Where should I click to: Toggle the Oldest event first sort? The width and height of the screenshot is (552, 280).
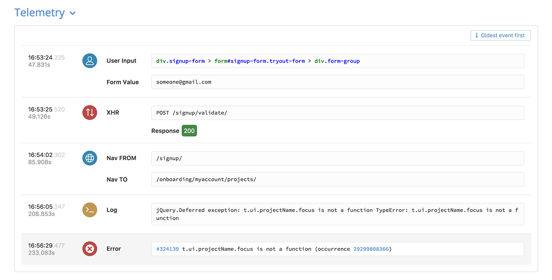pos(500,35)
